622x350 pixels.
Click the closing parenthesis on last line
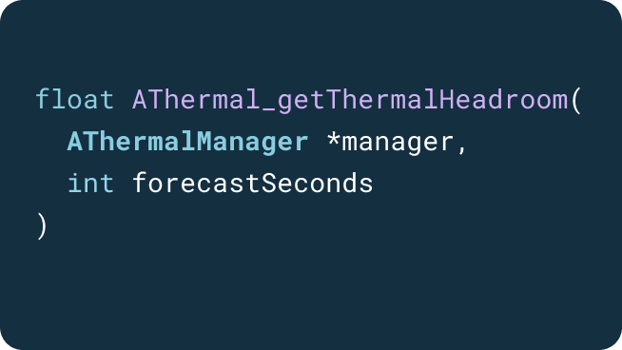42,225
